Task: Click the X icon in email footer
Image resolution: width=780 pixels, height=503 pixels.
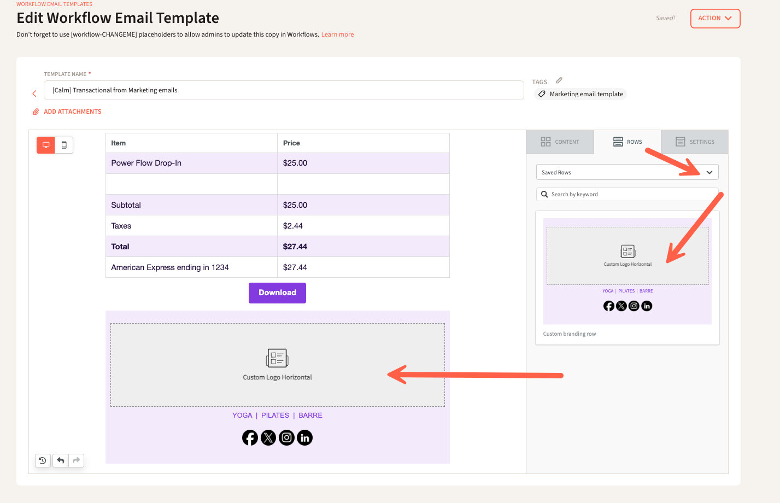Action: coord(268,437)
